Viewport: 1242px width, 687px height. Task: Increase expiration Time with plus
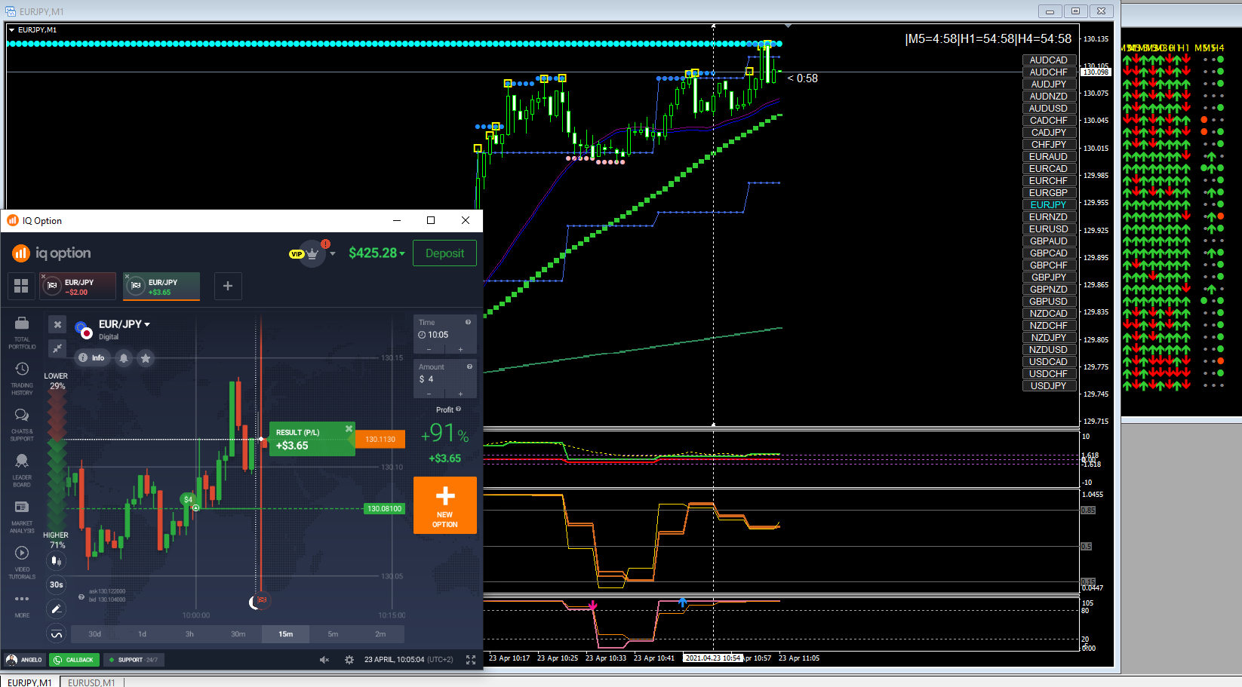[460, 350]
